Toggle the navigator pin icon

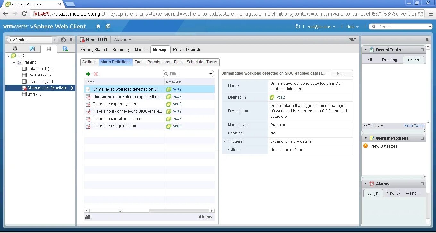[x=71, y=40]
